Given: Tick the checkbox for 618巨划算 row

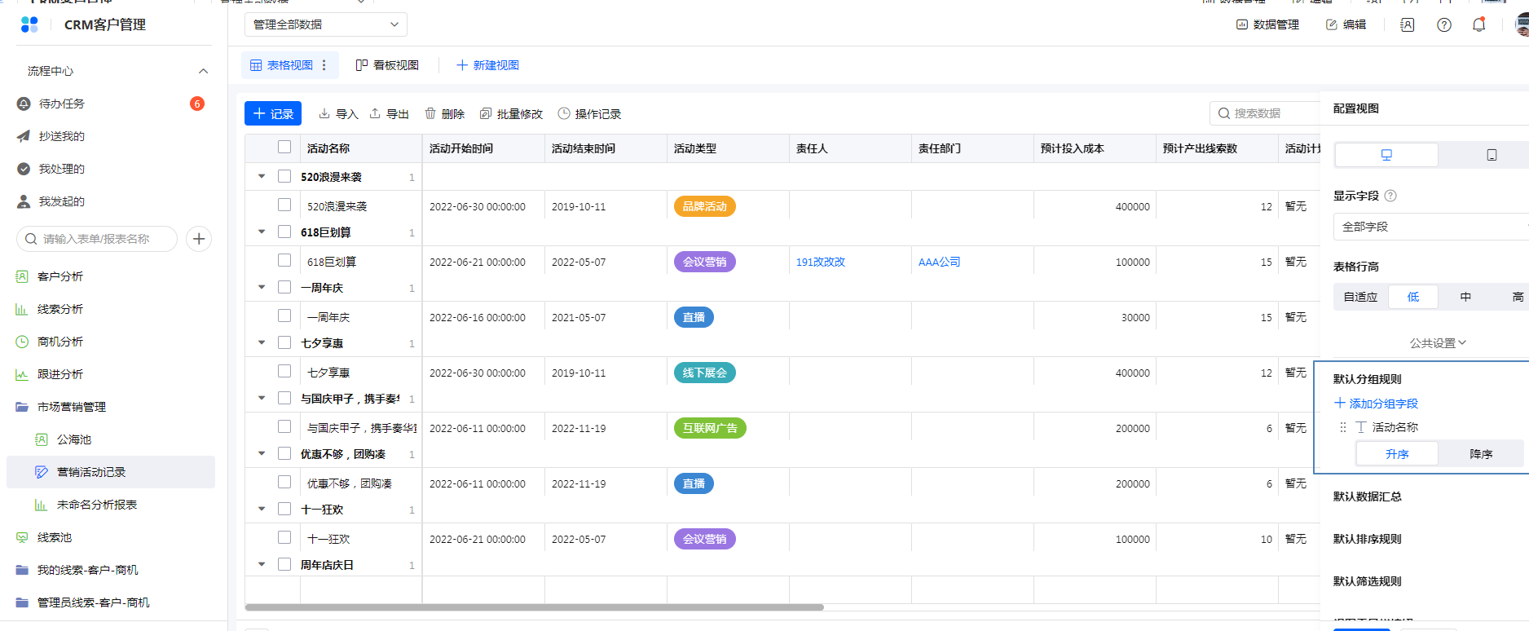Looking at the screenshot, I should (x=284, y=261).
